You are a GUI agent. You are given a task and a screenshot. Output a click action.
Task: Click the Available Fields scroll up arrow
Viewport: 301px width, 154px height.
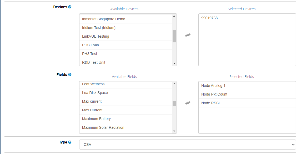174,84
